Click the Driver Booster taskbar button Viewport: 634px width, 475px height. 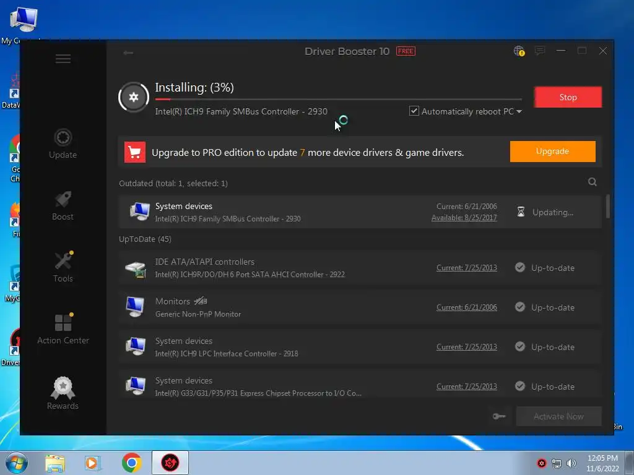click(170, 463)
